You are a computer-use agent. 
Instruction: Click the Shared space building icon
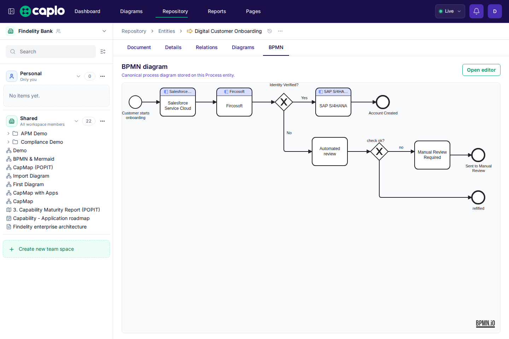(12, 121)
